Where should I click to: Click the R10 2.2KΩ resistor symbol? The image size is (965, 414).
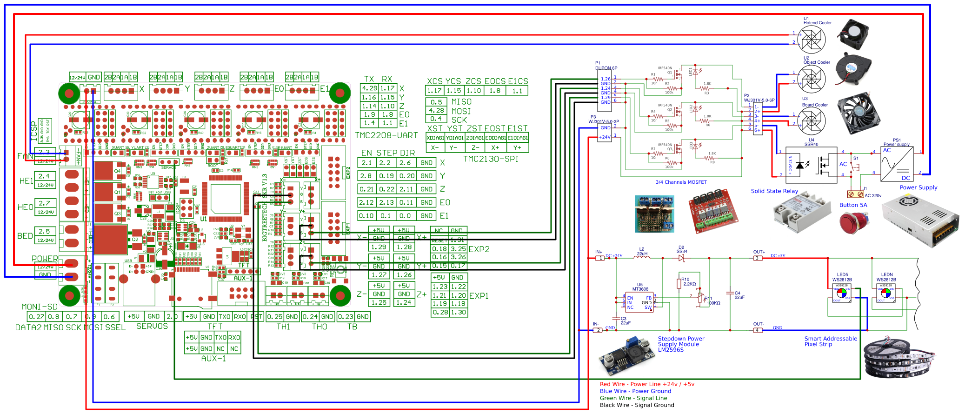pyautogui.click(x=679, y=284)
